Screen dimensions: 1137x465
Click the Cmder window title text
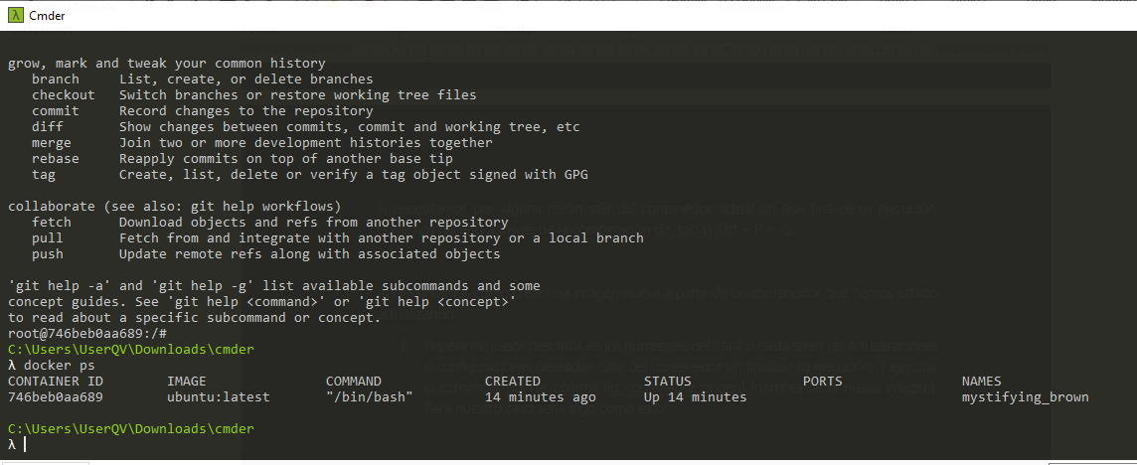tap(48, 15)
